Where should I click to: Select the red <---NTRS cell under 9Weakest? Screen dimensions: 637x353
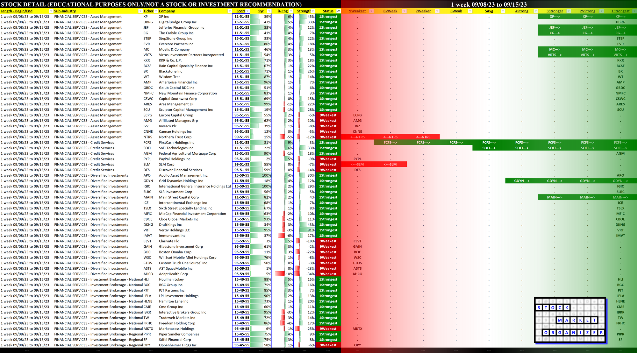click(357, 137)
